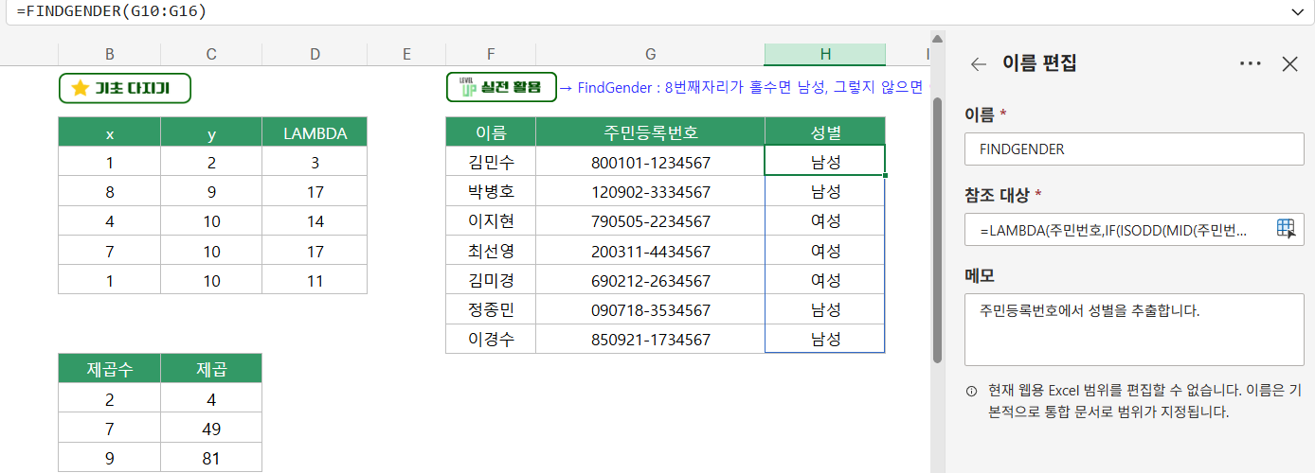Select the 주민등록번호 header cell
The image size is (1315, 473).
[x=650, y=132]
